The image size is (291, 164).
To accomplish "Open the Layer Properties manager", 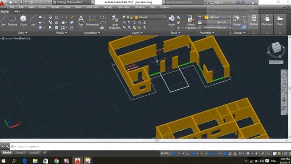I will click(115, 22).
